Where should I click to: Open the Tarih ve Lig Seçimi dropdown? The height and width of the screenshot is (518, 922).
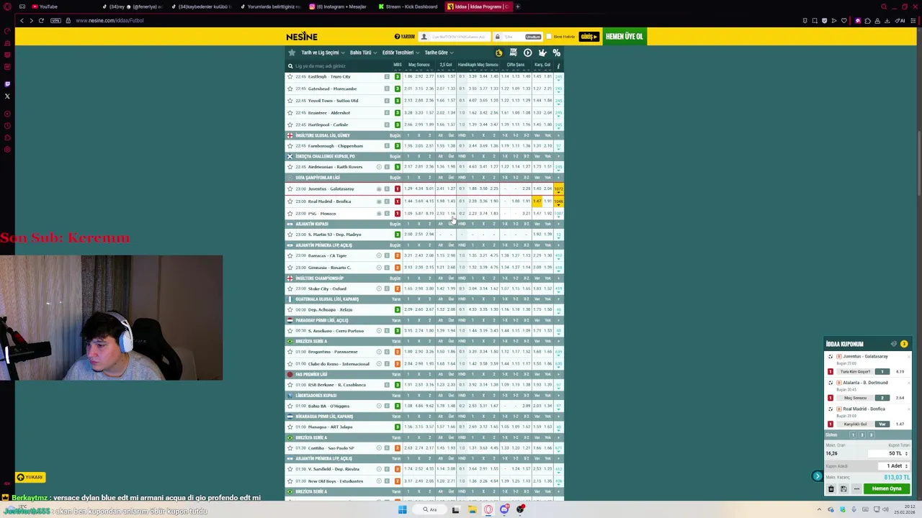323,53
